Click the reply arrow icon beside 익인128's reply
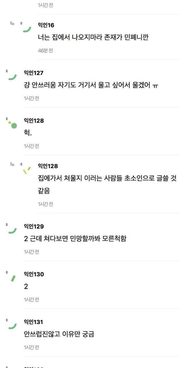This screenshot has width=184, height=368. click(x=12, y=164)
